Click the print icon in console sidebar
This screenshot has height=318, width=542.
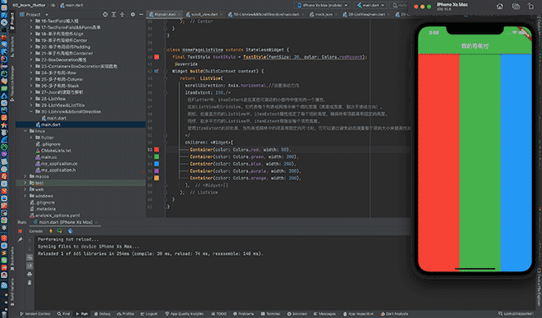(x=30, y=274)
